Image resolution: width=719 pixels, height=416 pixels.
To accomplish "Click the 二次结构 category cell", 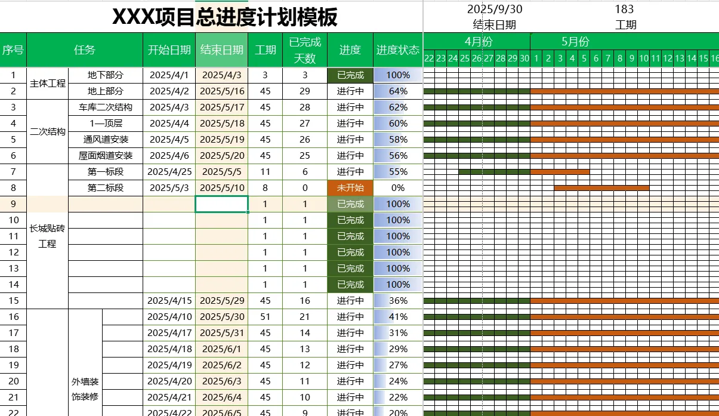I will [x=47, y=131].
